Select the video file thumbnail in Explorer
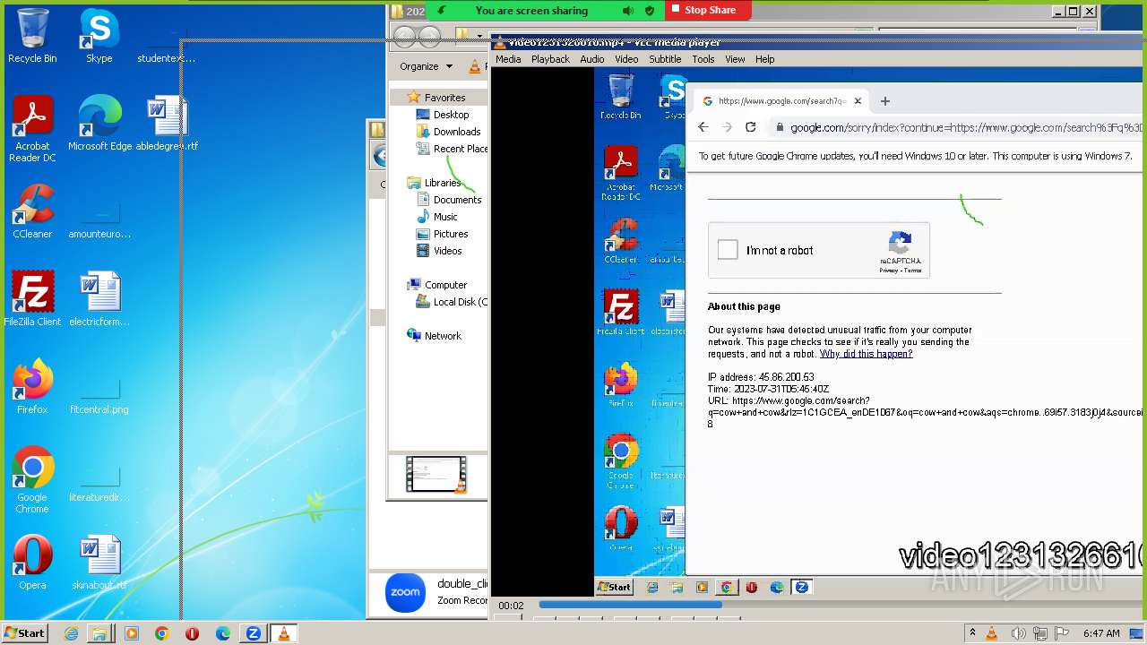 point(436,475)
